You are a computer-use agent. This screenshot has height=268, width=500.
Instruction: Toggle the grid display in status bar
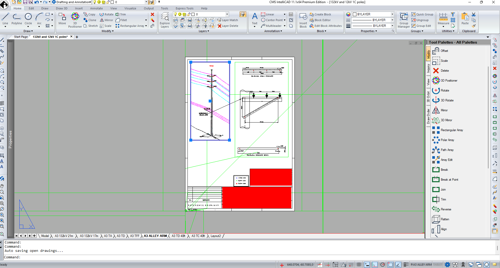tap(359, 265)
